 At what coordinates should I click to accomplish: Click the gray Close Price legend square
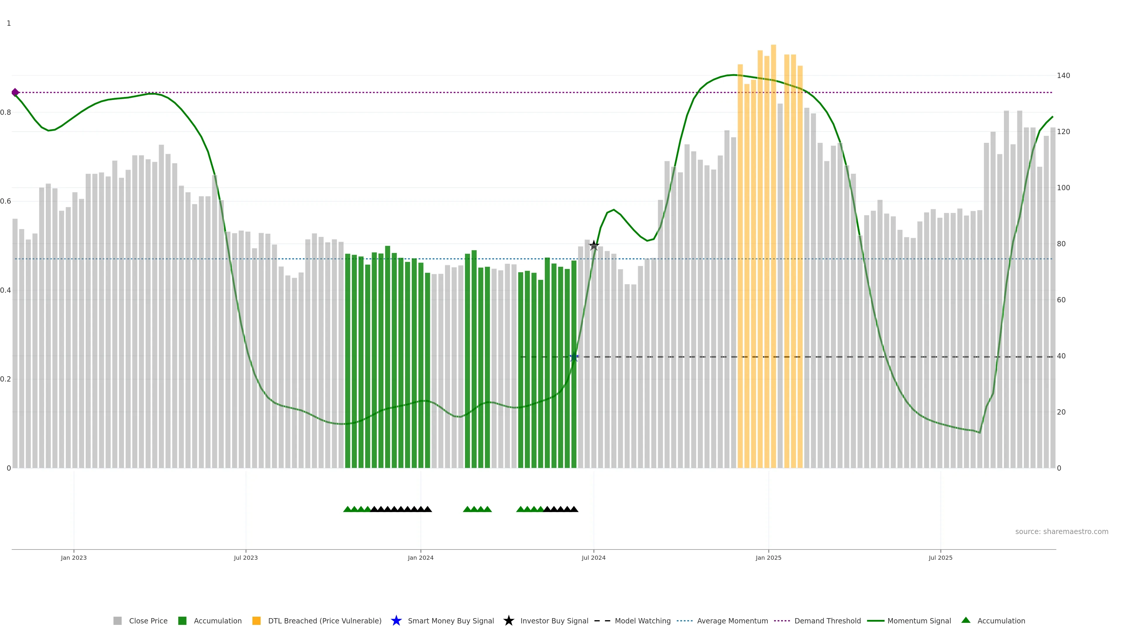pos(117,621)
